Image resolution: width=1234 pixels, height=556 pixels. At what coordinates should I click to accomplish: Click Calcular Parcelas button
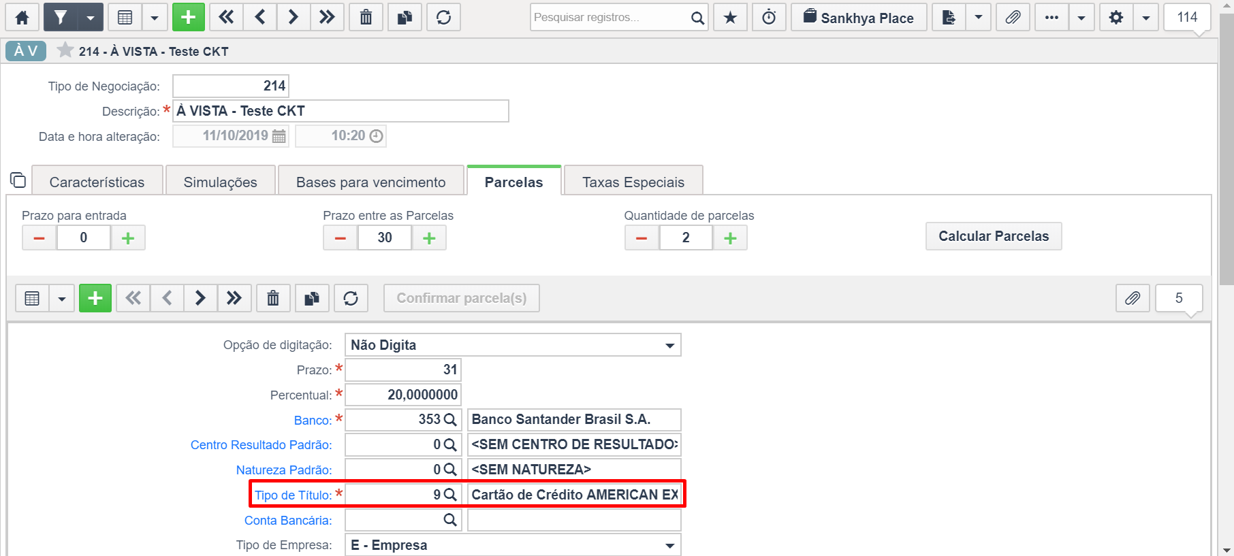[994, 236]
